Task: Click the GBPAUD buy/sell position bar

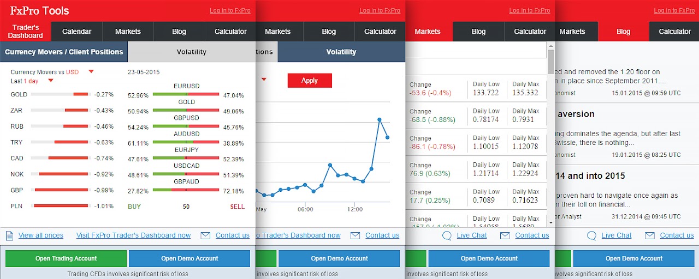Action: click(186, 190)
